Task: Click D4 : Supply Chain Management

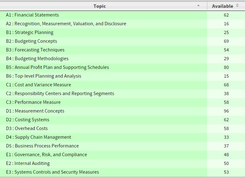Action: coord(39,137)
